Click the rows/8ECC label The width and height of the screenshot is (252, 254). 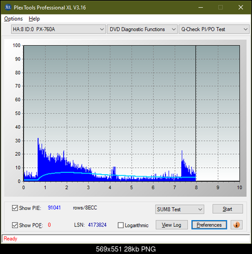click(85, 208)
